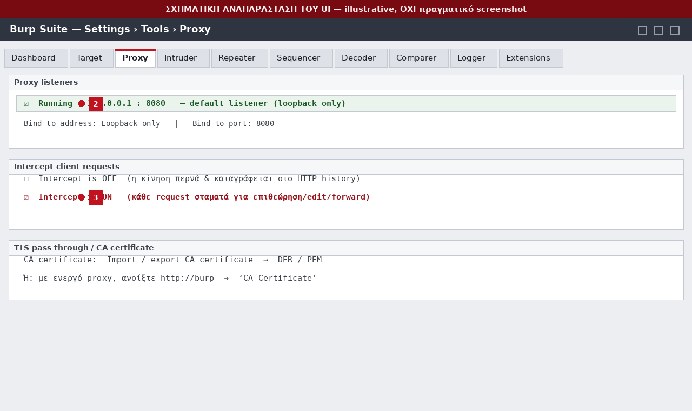
Task: Click the last window control square in title bar
Action: pyautogui.click(x=675, y=30)
